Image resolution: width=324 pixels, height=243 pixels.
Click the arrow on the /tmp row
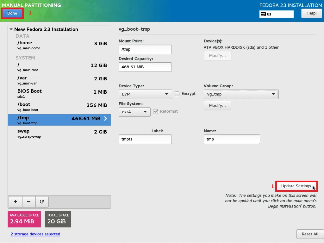105,118
